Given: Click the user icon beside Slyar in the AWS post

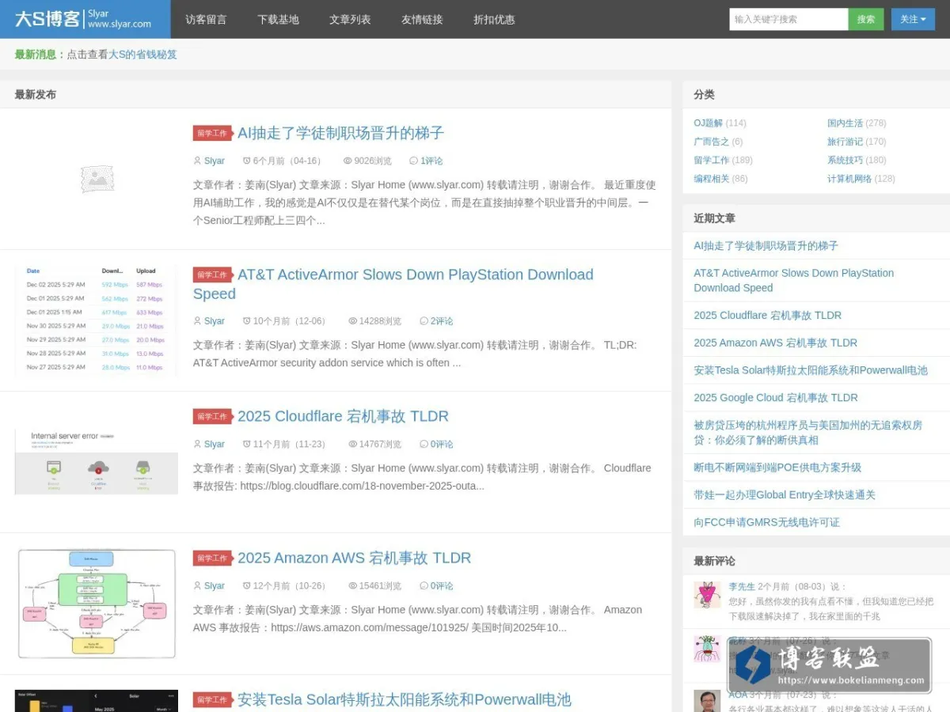Looking at the screenshot, I should pos(197,585).
